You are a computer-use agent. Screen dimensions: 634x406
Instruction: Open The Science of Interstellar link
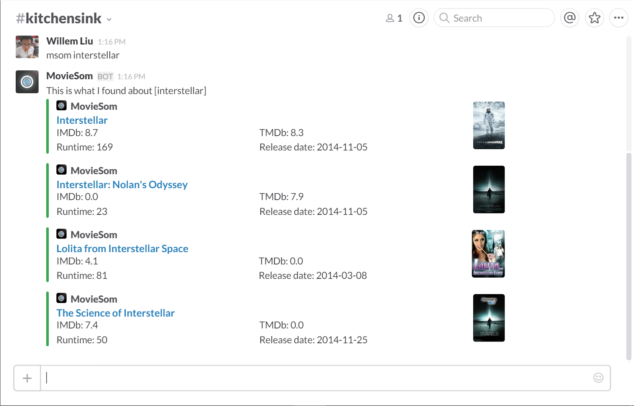(115, 313)
